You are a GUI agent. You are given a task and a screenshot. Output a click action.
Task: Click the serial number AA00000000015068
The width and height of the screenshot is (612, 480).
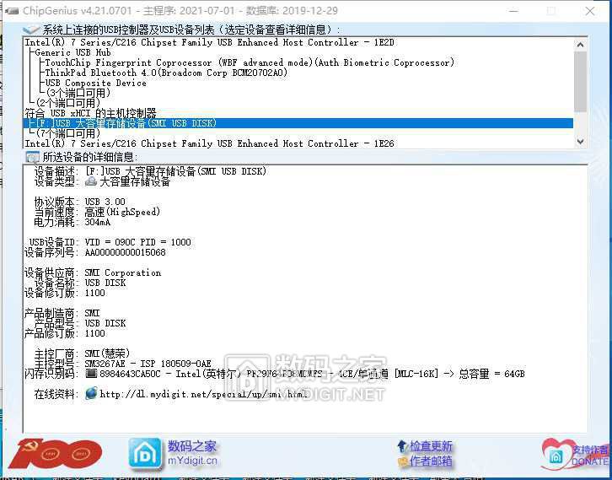click(x=126, y=252)
